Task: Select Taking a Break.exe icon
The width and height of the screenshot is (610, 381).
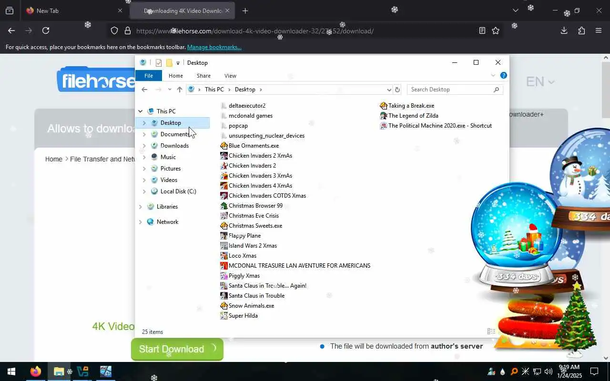Action: pos(384,106)
